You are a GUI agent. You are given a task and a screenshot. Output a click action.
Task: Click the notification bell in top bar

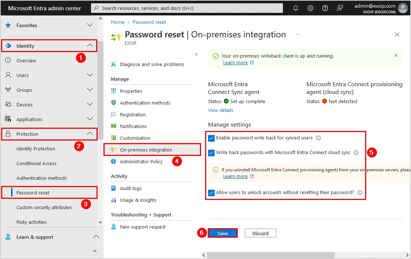(296, 8)
